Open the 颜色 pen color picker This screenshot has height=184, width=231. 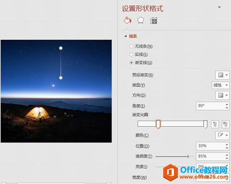[x=222, y=135]
